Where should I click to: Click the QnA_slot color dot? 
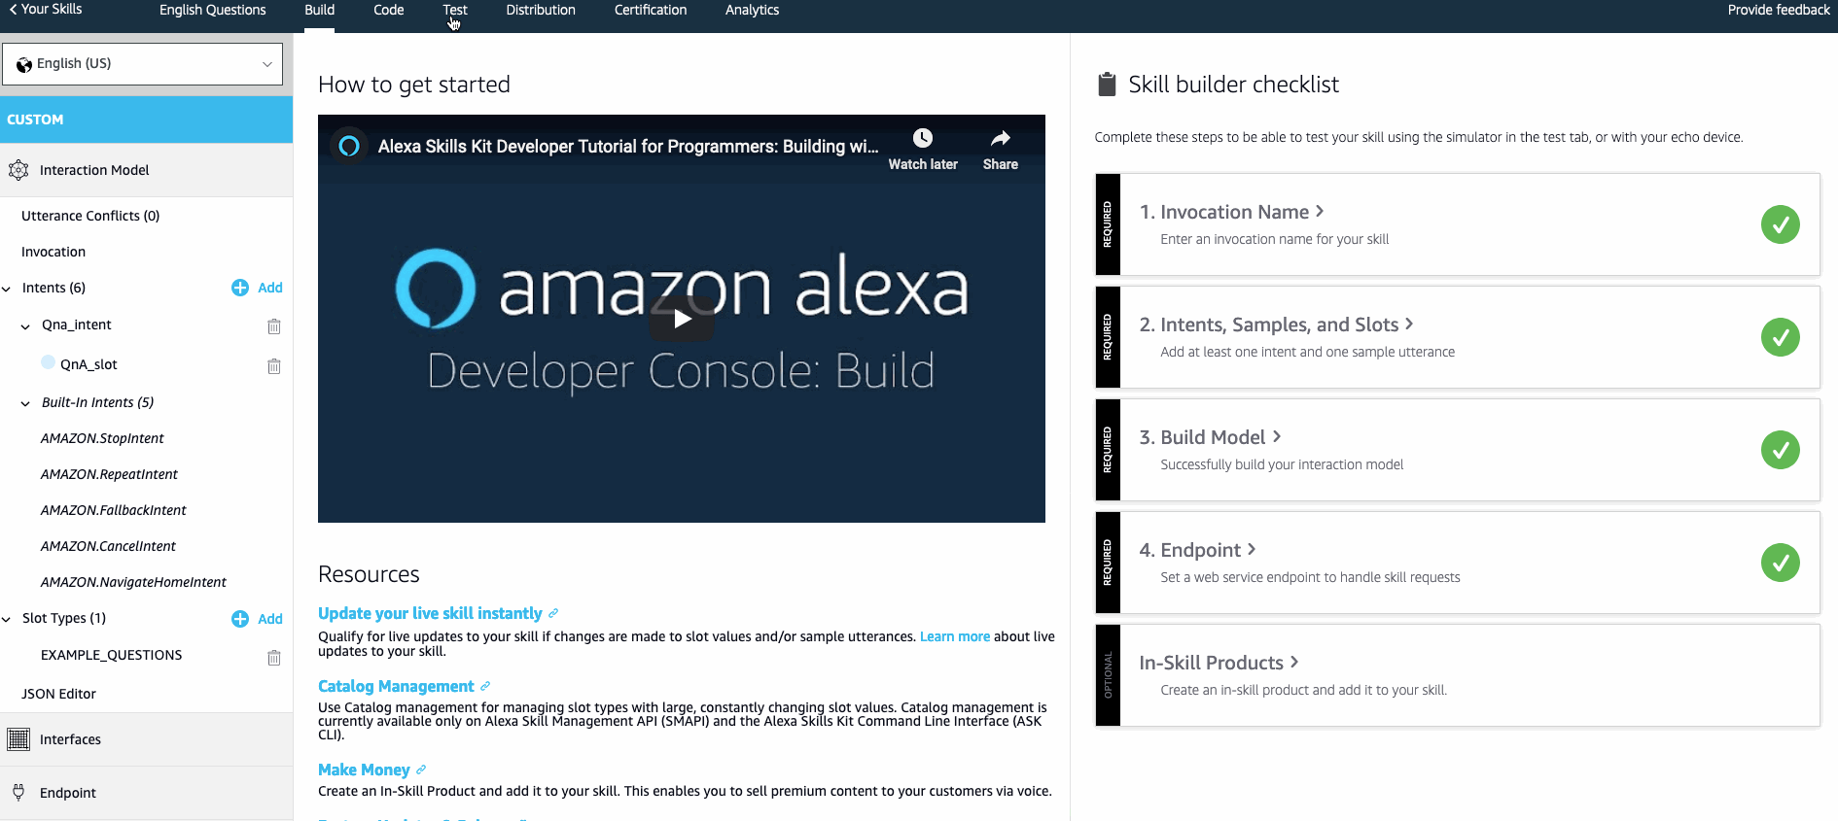[48, 362]
